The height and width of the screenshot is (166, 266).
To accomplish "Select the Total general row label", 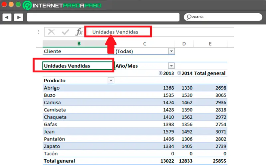I will click(60, 161).
